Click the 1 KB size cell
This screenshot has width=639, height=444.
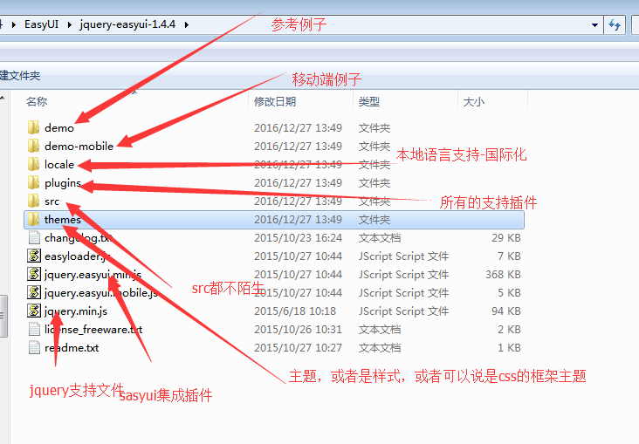[509, 348]
